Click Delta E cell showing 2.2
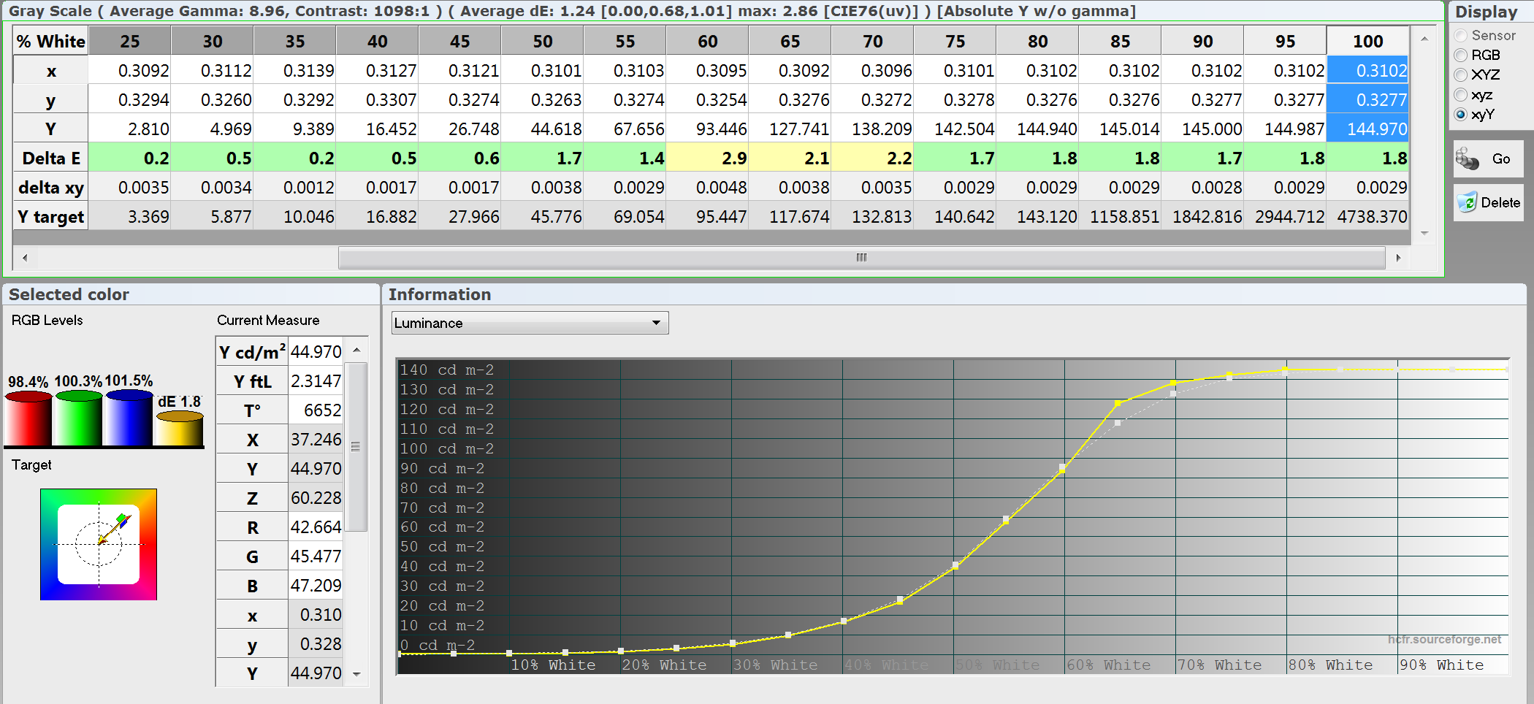Image resolution: width=1534 pixels, height=704 pixels. 872,158
